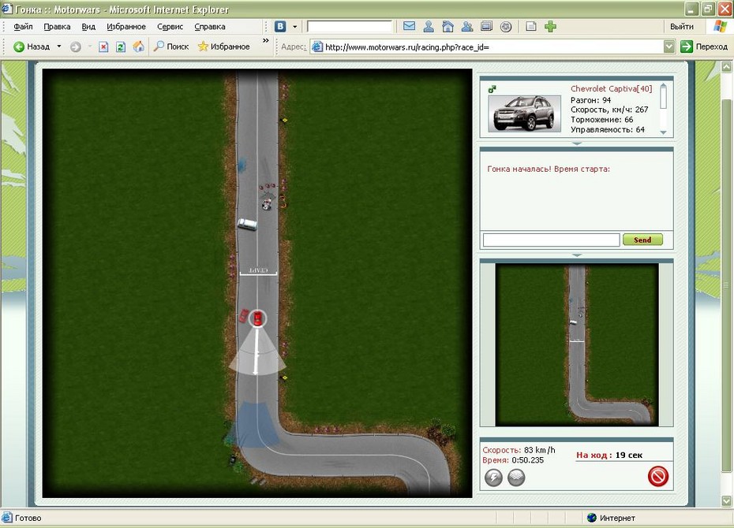Click the photos frame icon in toolbar
734x528 pixels.
487,27
